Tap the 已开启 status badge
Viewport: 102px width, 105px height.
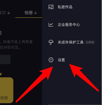tap(90, 42)
